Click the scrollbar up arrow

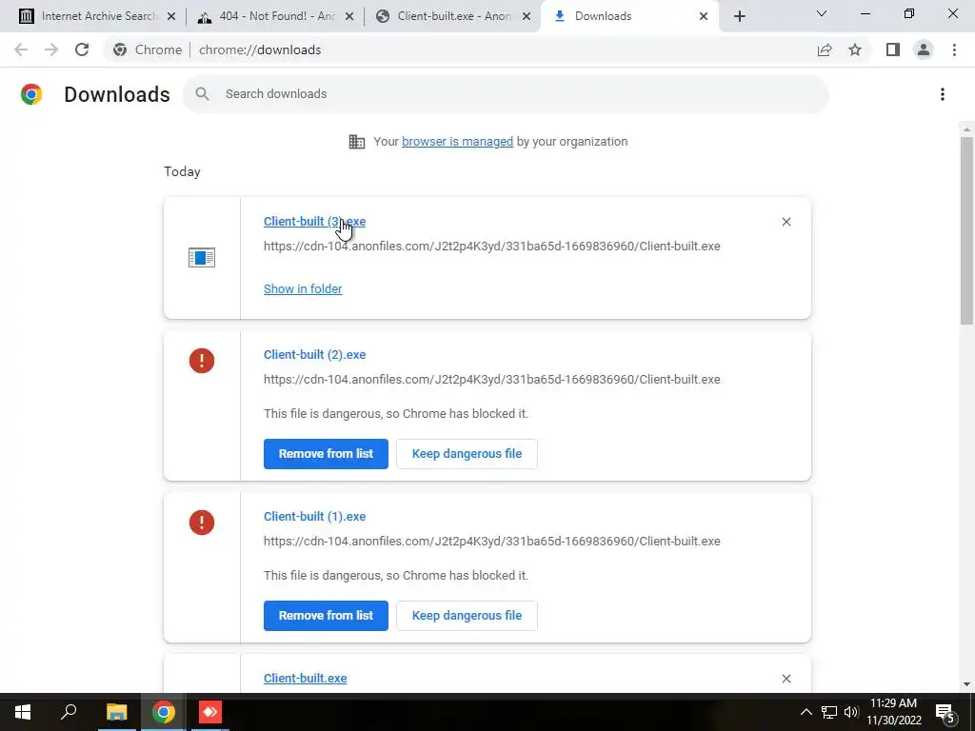click(966, 129)
